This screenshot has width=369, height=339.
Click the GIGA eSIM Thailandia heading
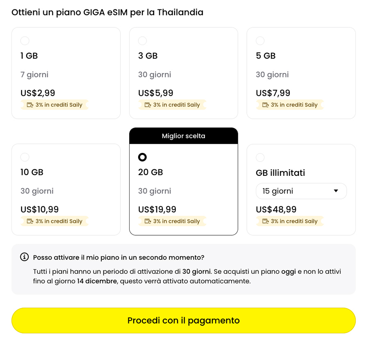(107, 12)
